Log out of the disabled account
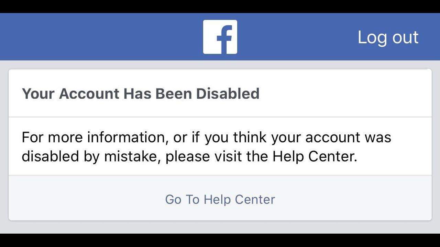The height and width of the screenshot is (247, 440). point(388,37)
